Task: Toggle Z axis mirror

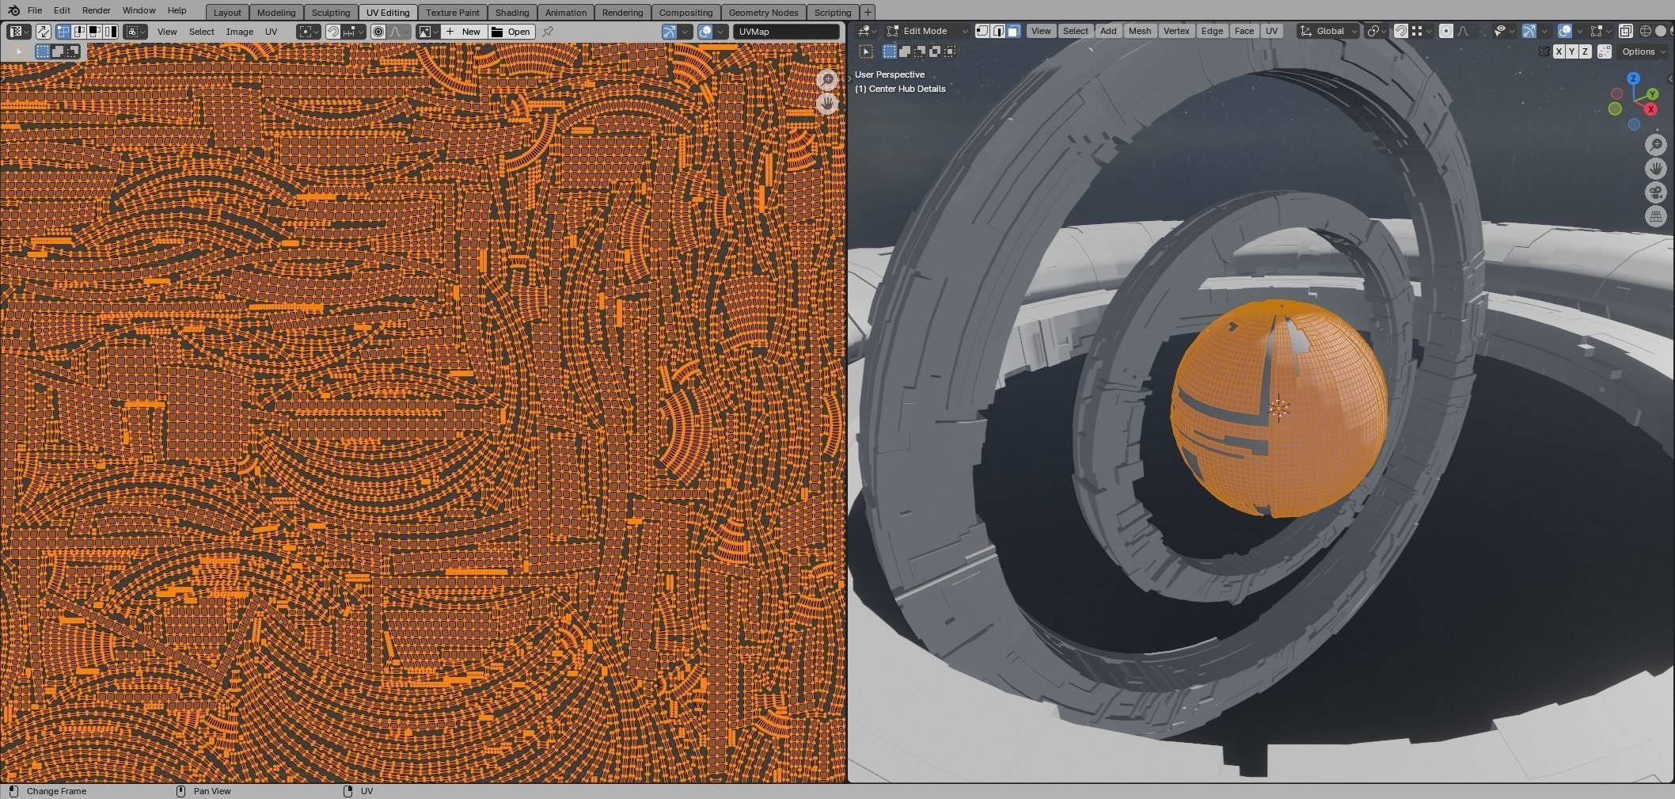Action: tap(1585, 51)
